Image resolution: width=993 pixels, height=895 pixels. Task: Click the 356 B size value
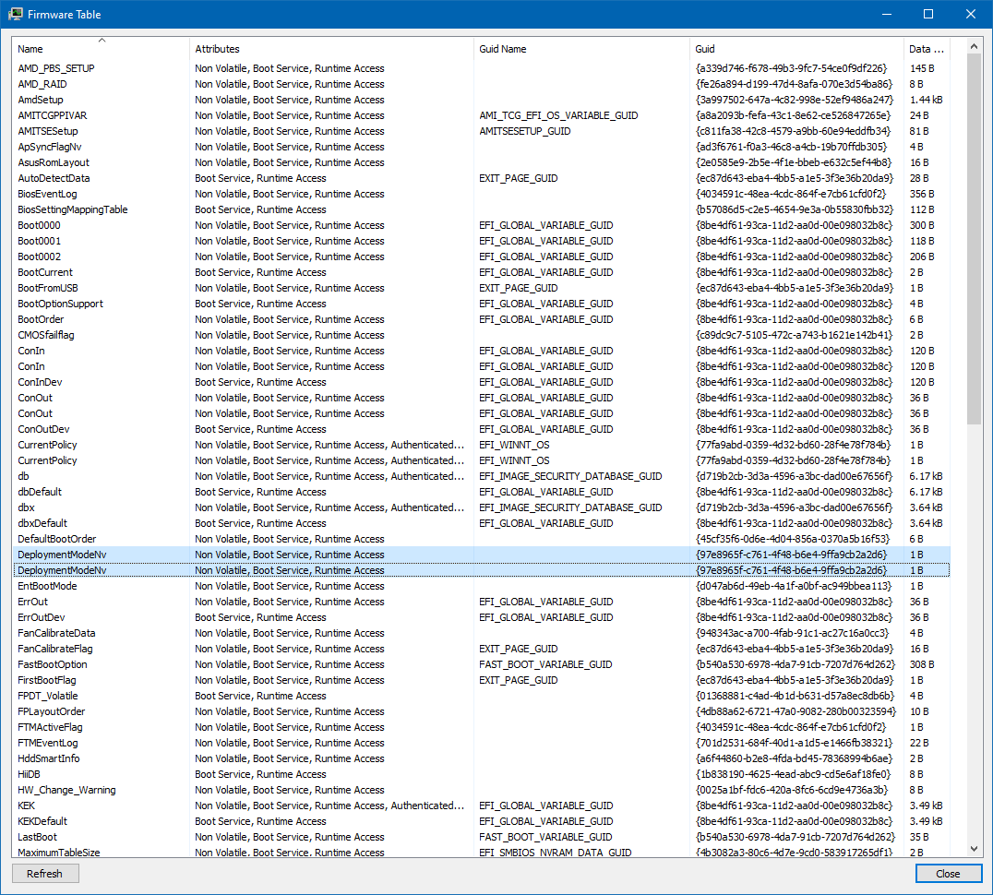(922, 194)
